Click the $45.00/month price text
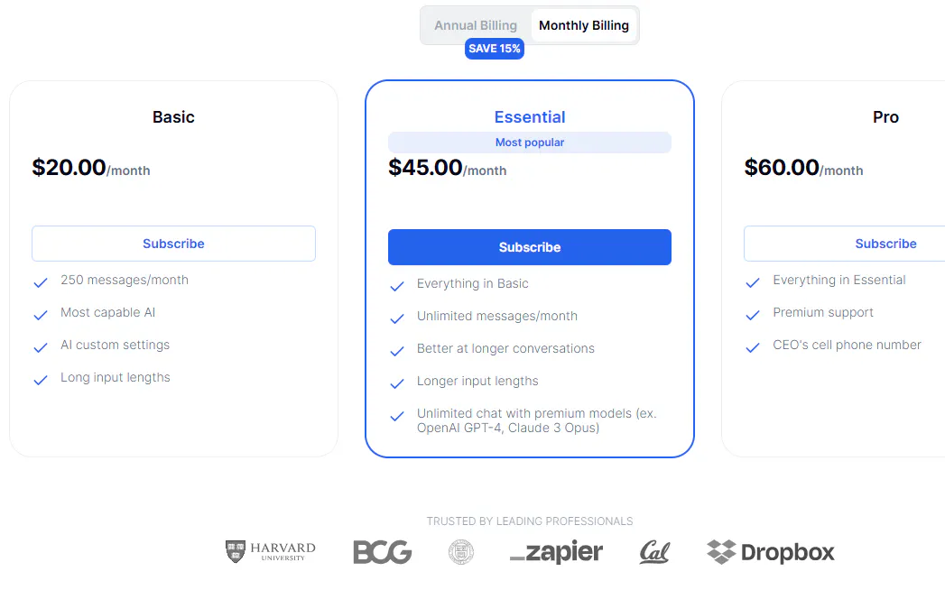945x590 pixels. [448, 168]
